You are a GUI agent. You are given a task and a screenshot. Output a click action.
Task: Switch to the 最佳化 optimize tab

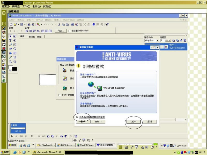point(32,36)
